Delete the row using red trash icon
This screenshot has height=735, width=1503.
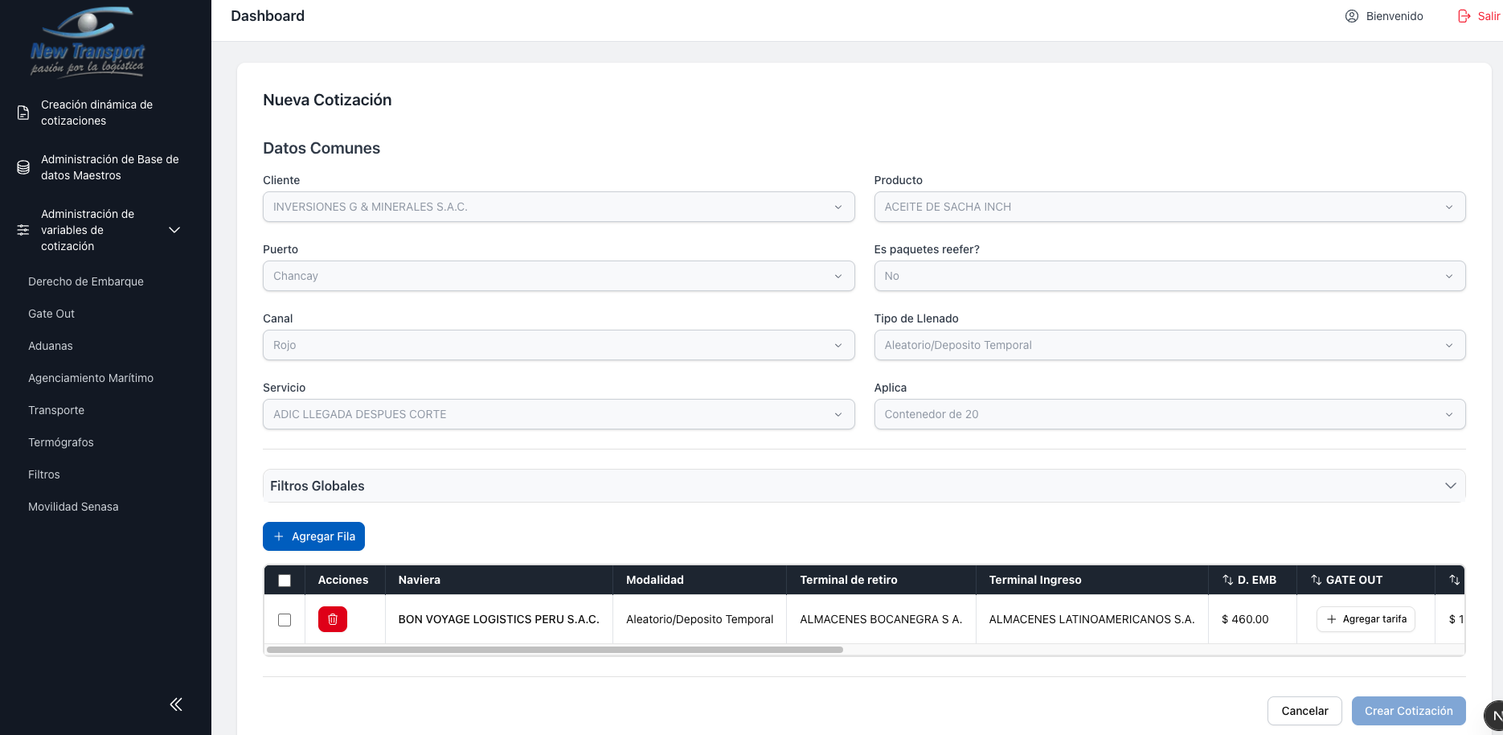(332, 619)
